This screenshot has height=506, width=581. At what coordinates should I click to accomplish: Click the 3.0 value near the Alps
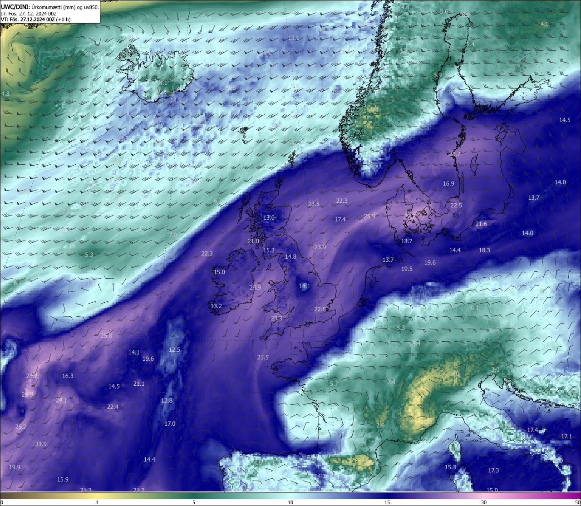coord(495,369)
